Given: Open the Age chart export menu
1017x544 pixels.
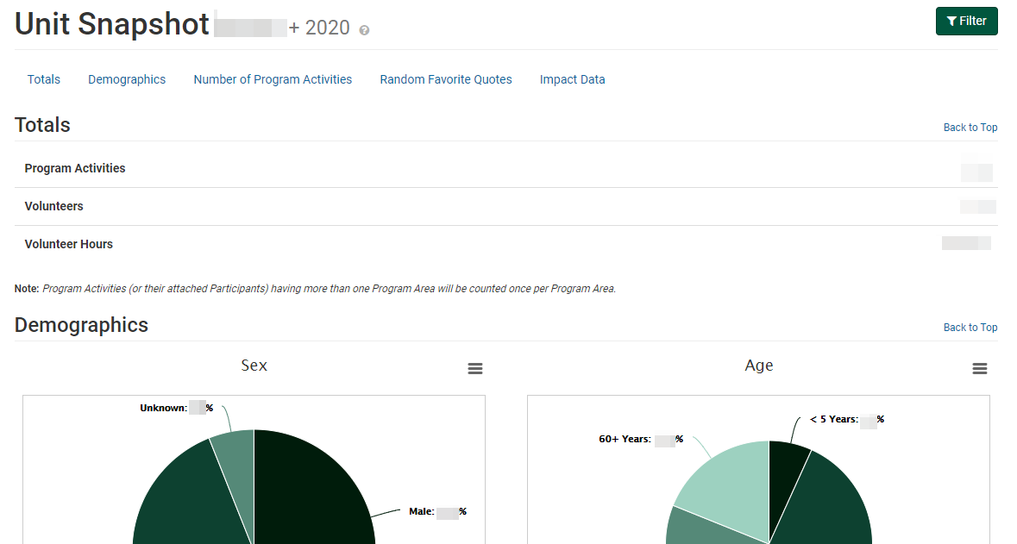Looking at the screenshot, I should coord(980,368).
